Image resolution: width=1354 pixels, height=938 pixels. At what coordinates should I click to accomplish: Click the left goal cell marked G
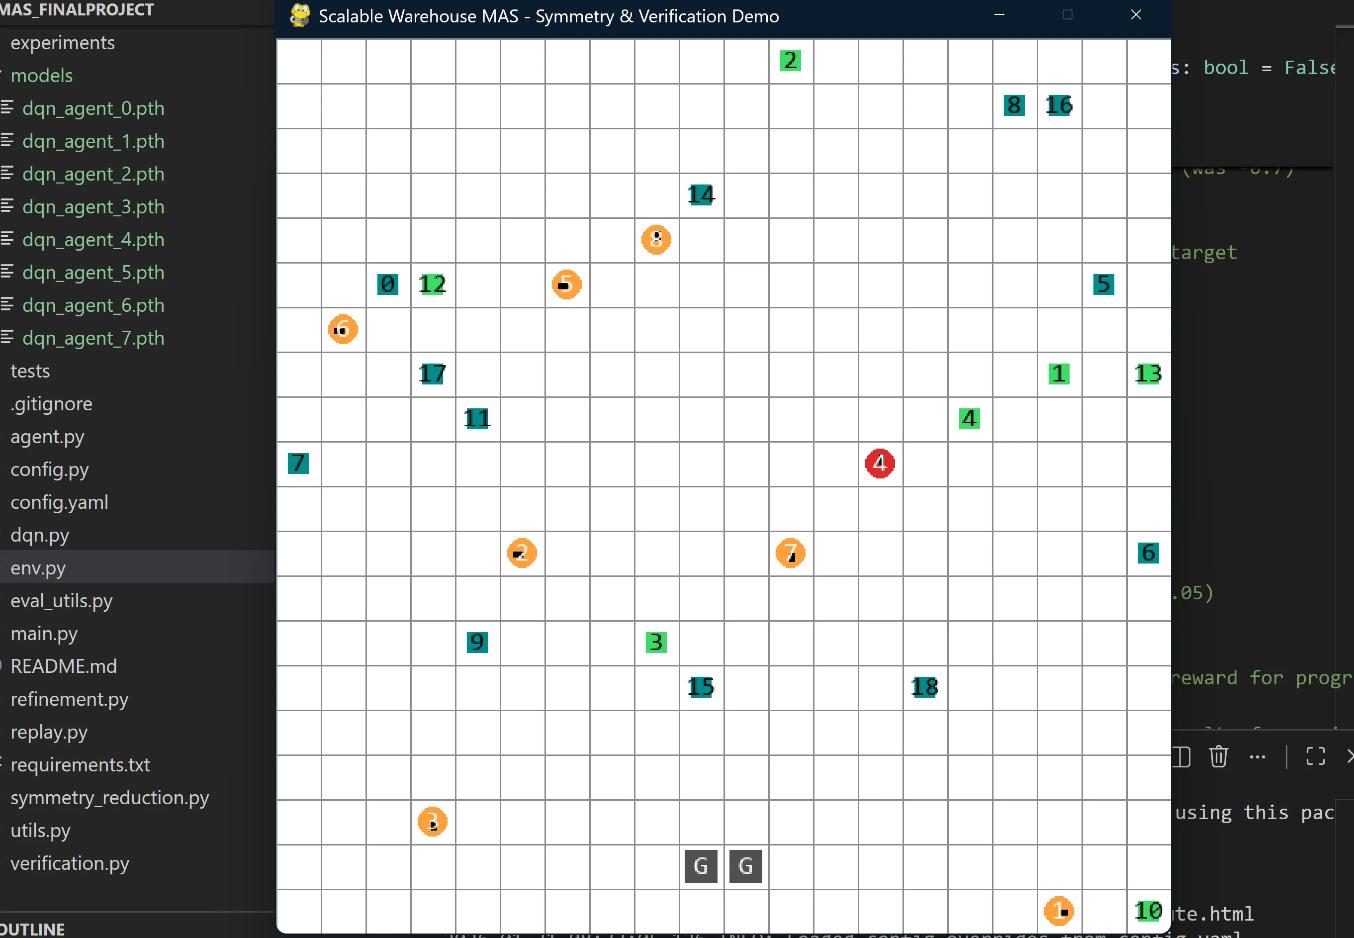click(x=700, y=866)
